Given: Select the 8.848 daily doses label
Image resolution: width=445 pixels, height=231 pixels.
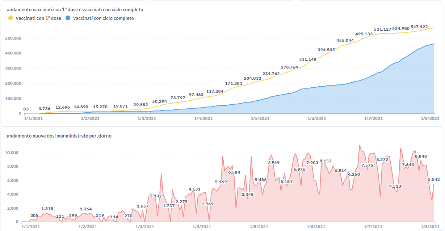Looking at the screenshot, I should [x=421, y=156].
